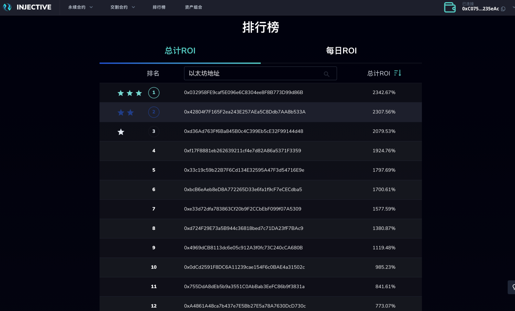Navigate to 资产组合 in the top menu

[194, 7]
